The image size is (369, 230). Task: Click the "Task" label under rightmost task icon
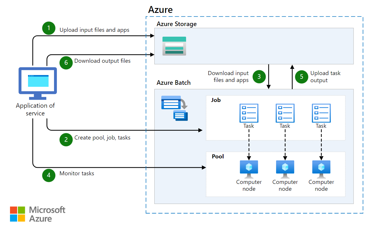click(x=321, y=126)
